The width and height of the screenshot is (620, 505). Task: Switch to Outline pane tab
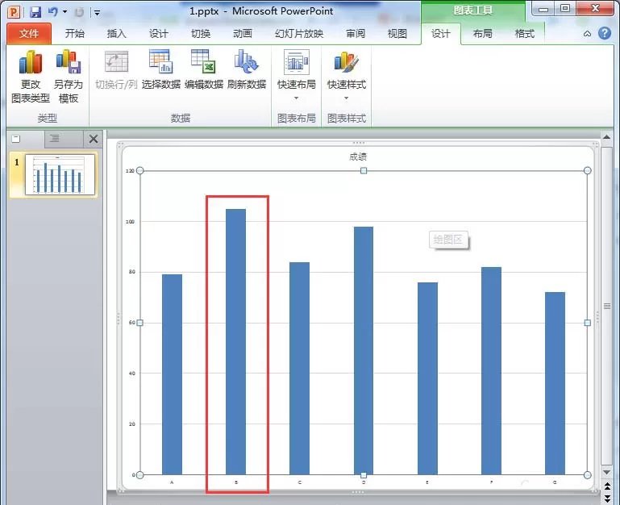54,139
